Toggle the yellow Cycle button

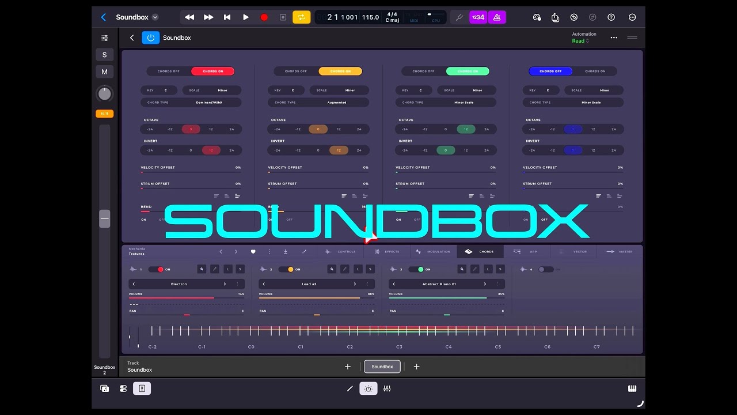click(x=301, y=17)
